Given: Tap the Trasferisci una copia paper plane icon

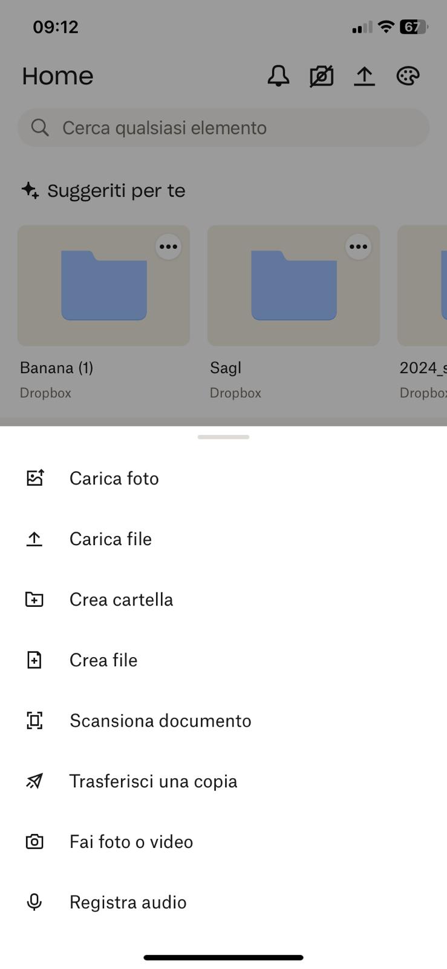Looking at the screenshot, I should (34, 781).
